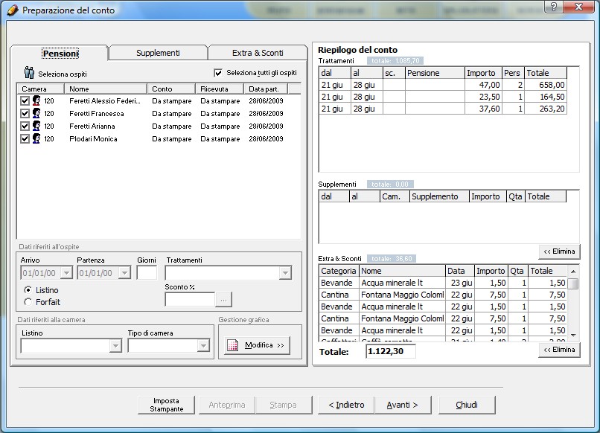Open the Arrivo date dropdown
The width and height of the screenshot is (600, 433).
[66, 273]
